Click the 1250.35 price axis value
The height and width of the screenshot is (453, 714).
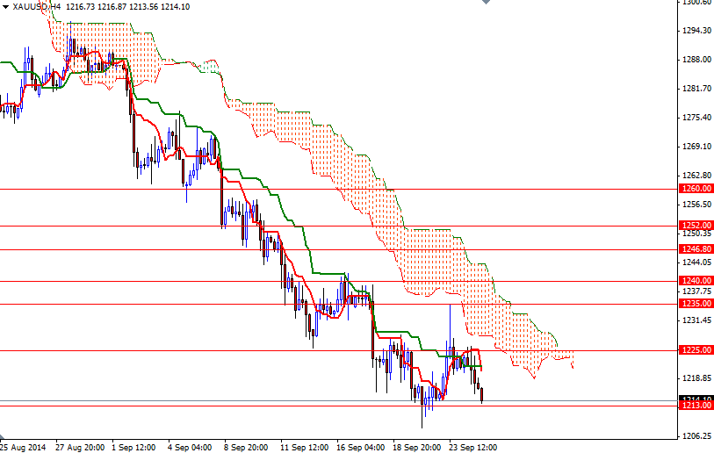pyautogui.click(x=696, y=234)
